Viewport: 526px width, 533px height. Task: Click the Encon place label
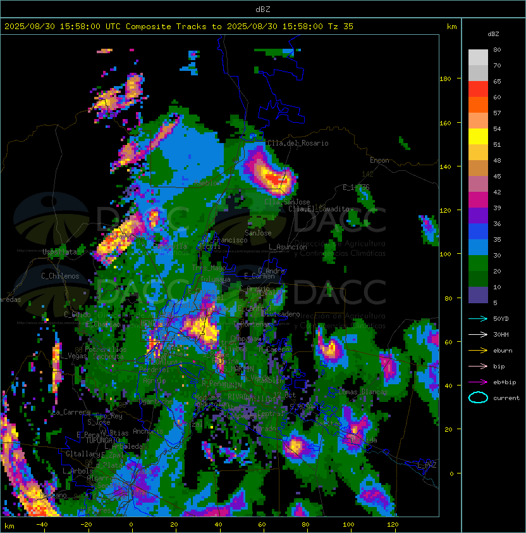click(379, 160)
